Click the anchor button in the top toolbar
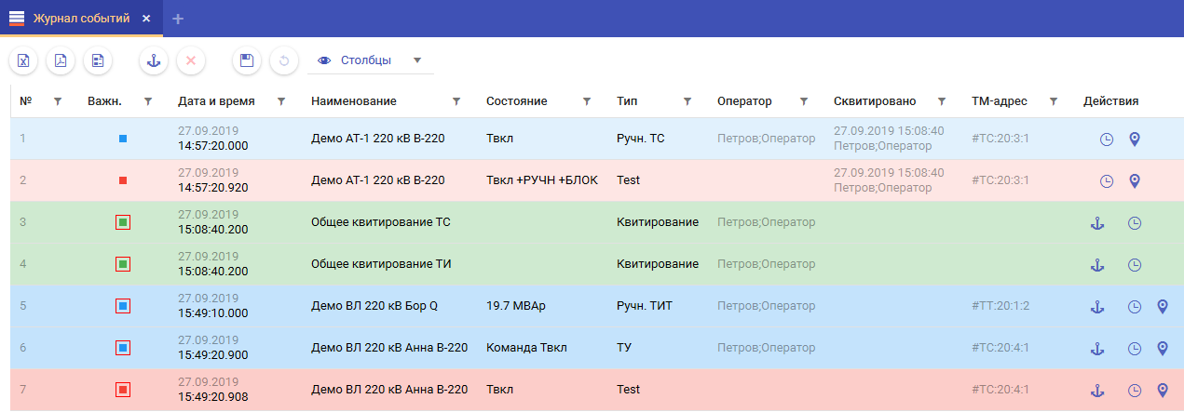 point(154,60)
